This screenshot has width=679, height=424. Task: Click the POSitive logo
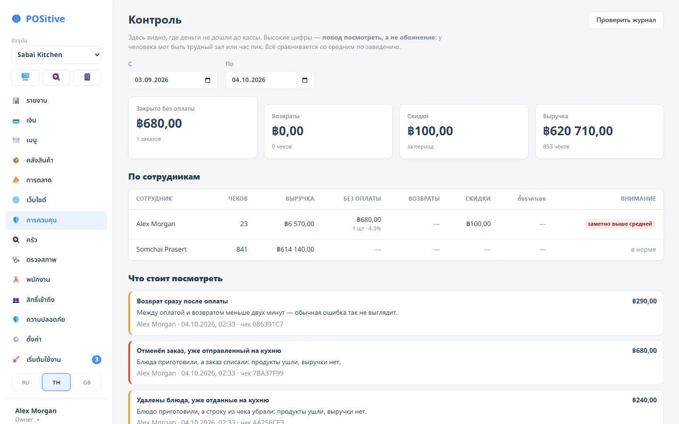pos(38,19)
